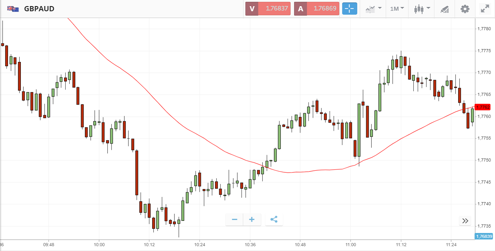Open the 1M timeframe dropdown
This screenshot has height=251, width=495.
pos(397,9)
